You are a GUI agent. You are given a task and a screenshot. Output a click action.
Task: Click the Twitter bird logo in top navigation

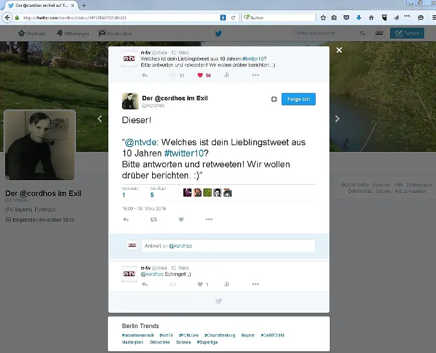coord(218,33)
